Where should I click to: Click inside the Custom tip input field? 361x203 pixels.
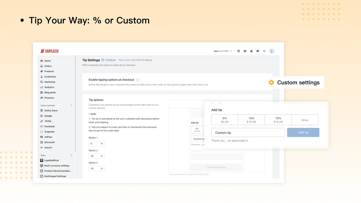(248, 132)
